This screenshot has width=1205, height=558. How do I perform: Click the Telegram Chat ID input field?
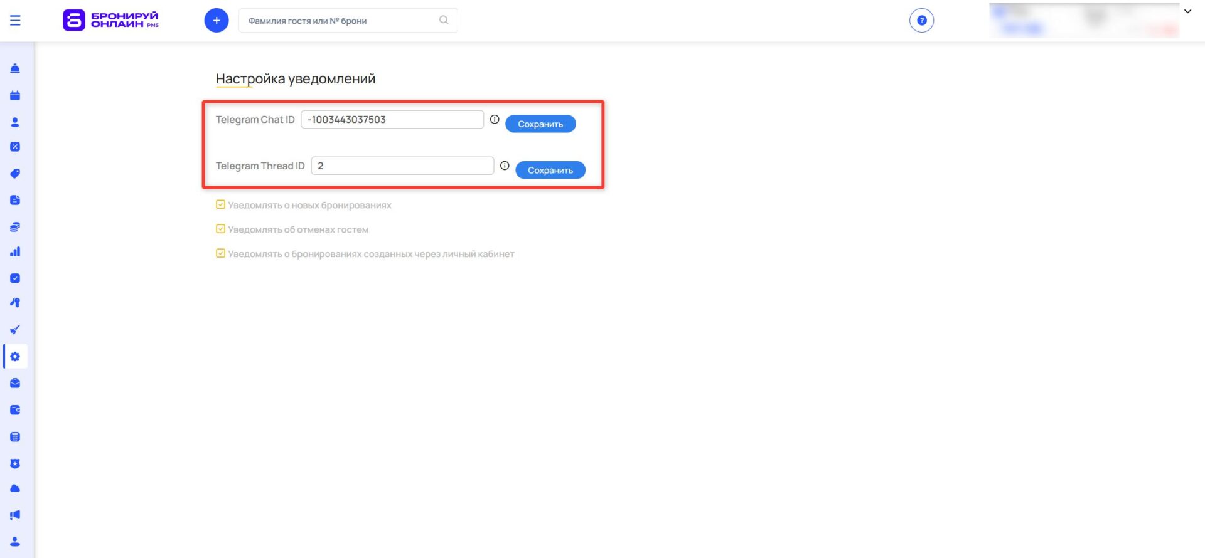point(392,119)
